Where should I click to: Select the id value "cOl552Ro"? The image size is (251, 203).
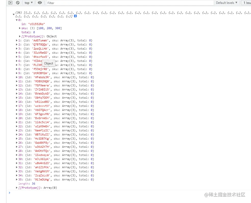click(37, 24)
